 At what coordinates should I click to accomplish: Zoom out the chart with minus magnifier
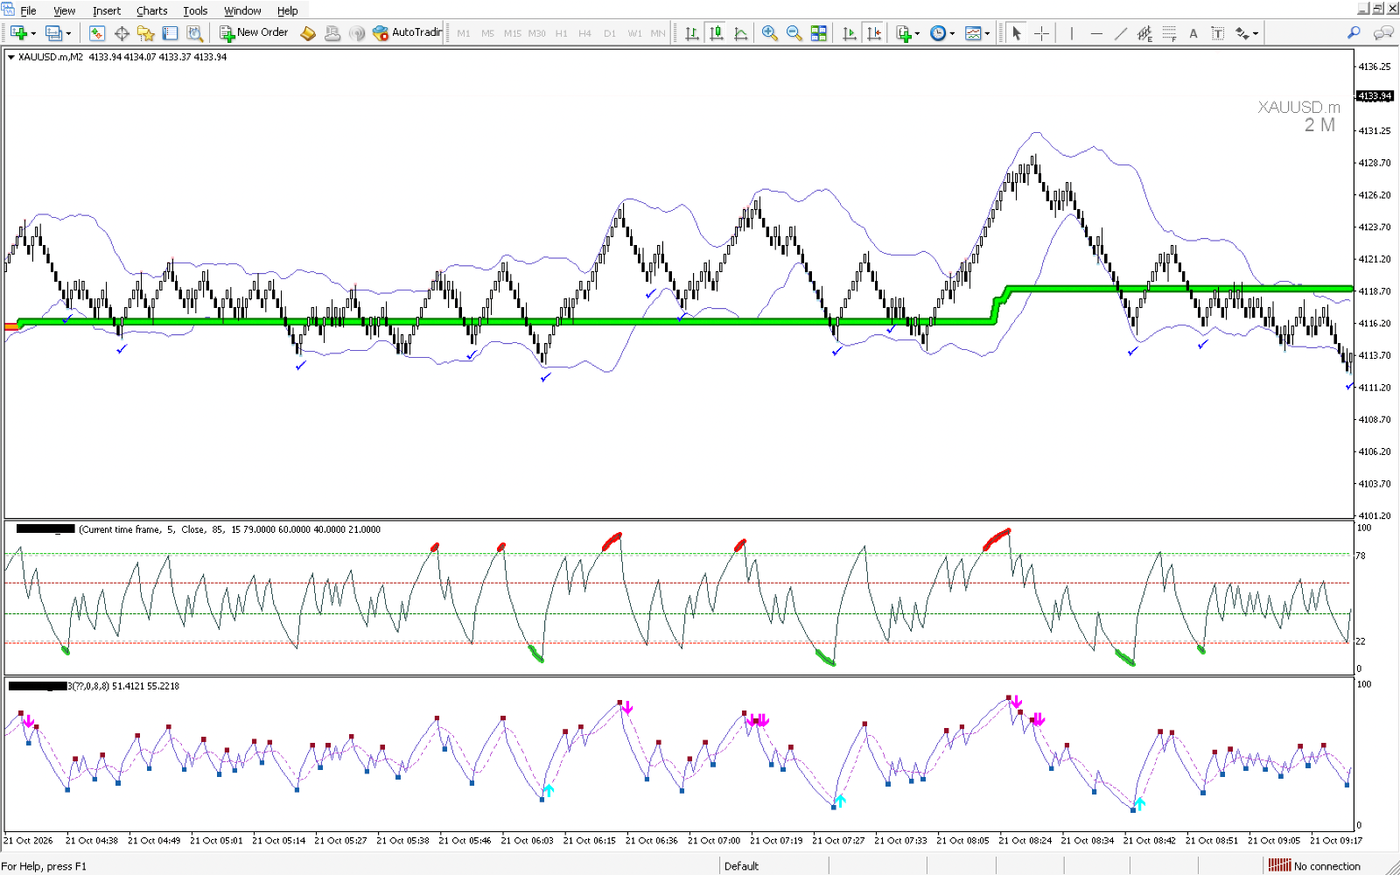point(794,33)
